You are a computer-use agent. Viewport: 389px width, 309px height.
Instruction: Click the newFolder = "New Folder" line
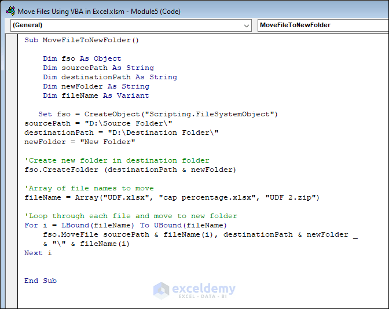(80, 142)
